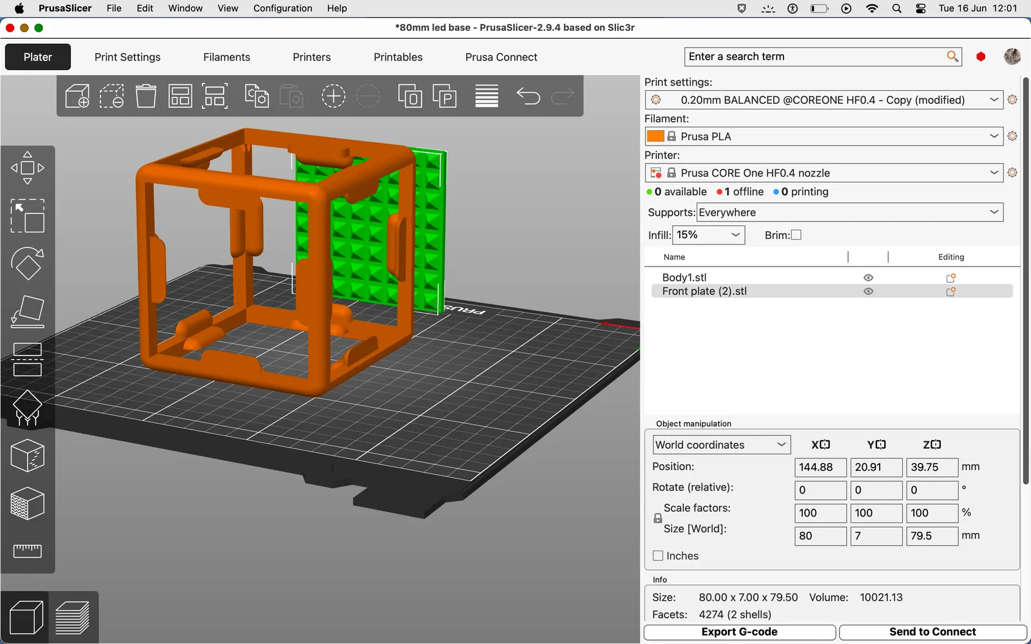The width and height of the screenshot is (1031, 644).
Task: Toggle visibility of Front plate (2).stl
Action: tap(869, 291)
